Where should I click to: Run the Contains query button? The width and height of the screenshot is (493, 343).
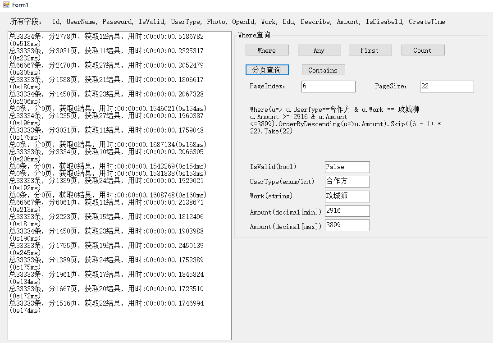323,70
